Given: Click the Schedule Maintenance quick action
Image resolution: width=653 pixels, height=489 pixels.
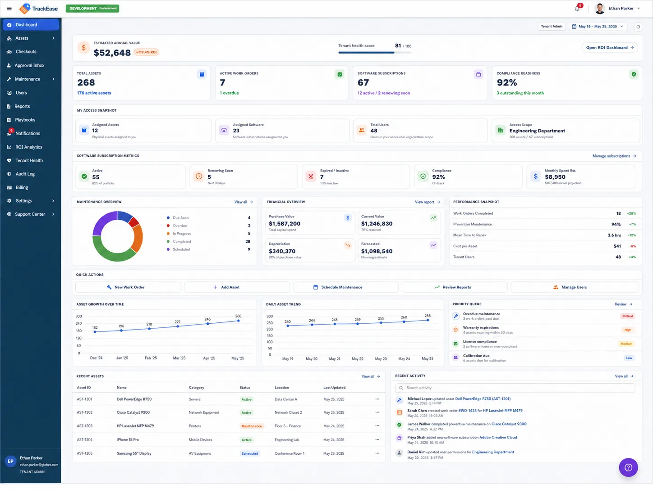Looking at the screenshot, I should (346, 287).
